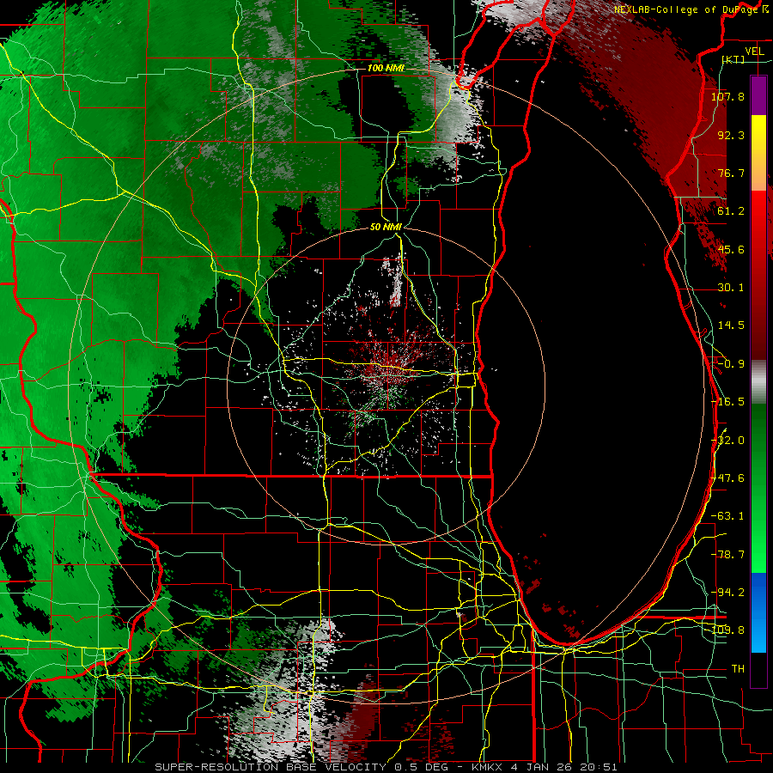Pick the gray segment of the color bar
Screen dimensions: 773x773
[758, 382]
